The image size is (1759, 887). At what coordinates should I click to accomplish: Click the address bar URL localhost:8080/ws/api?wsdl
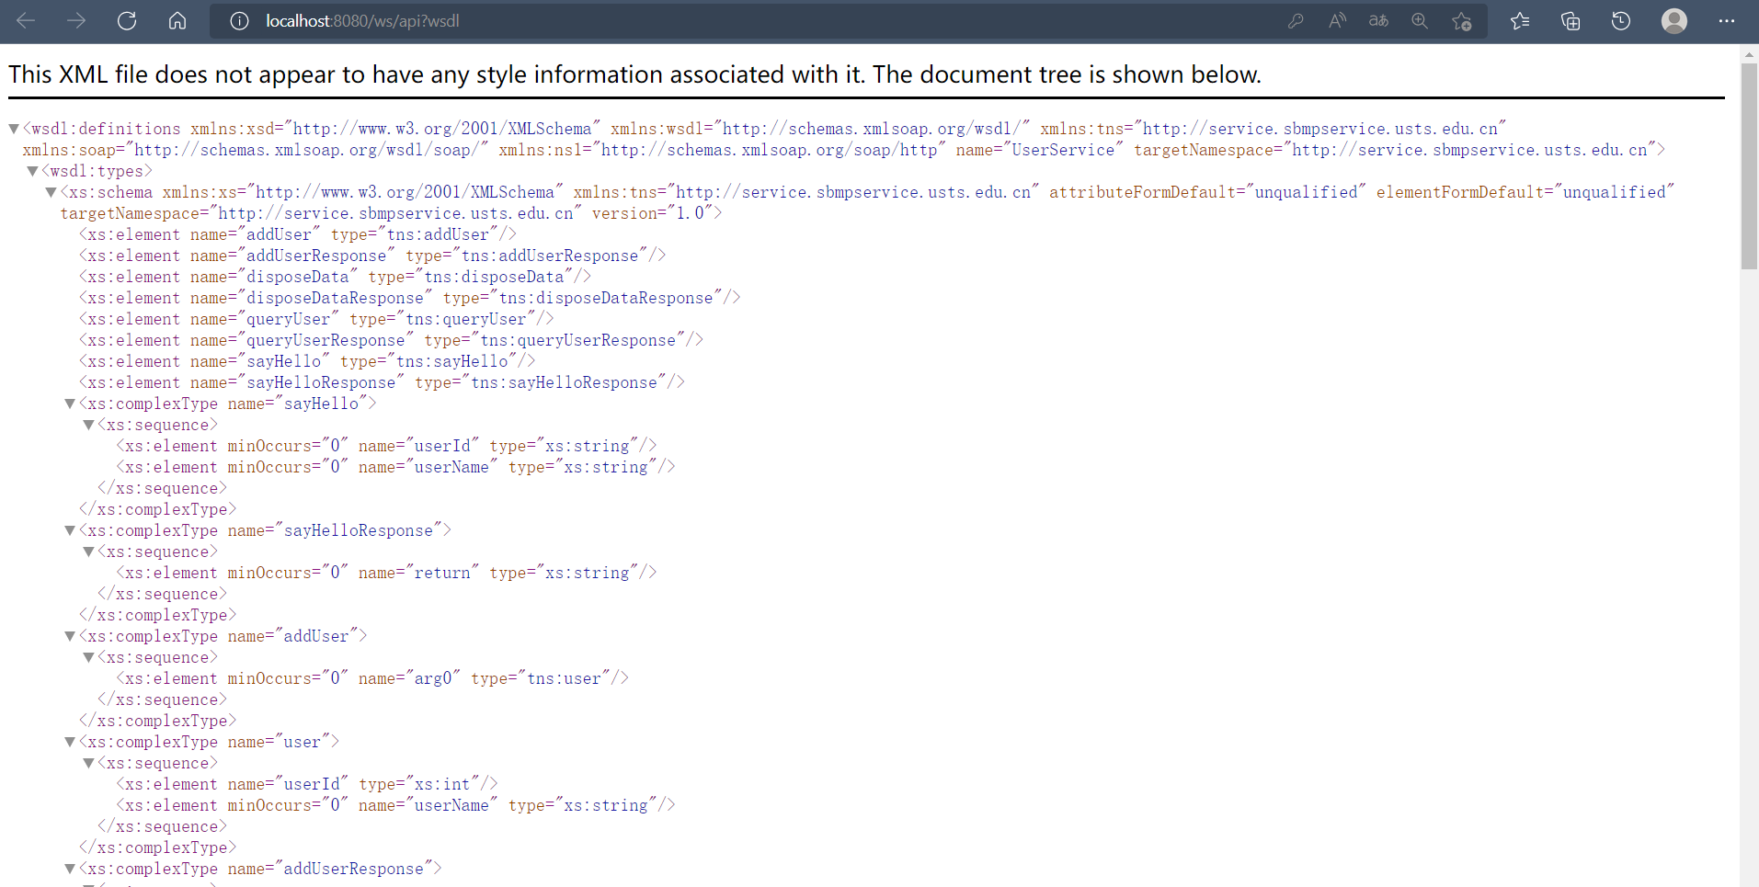pos(362,20)
